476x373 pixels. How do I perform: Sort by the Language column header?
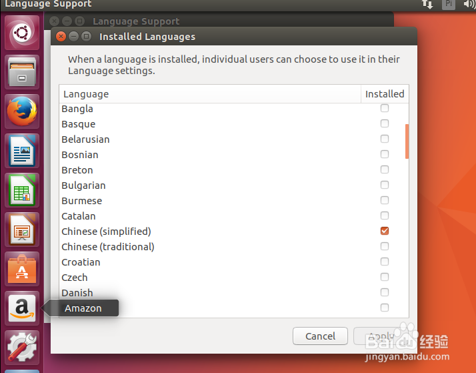click(x=210, y=94)
